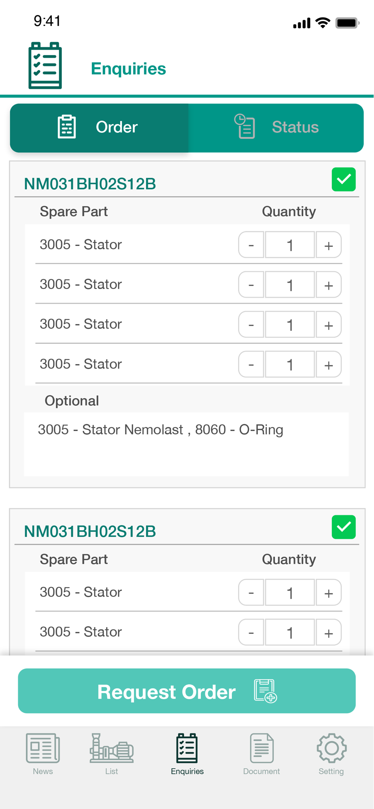Increase quantity of fourth Stator row

(329, 364)
